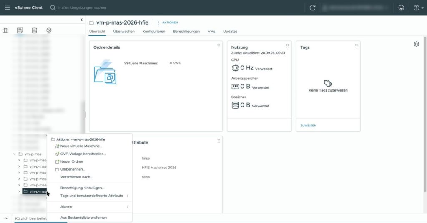Click the drag handle on Nutzung card

coord(287,46)
